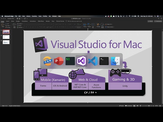
Task: Click Convert to SmartArt button
Action: (79, 25)
